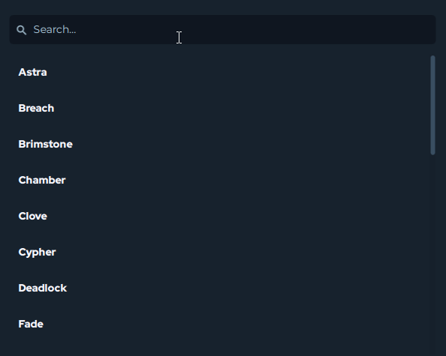Click the Cypher list row
The height and width of the screenshot is (356, 446).
click(x=219, y=252)
